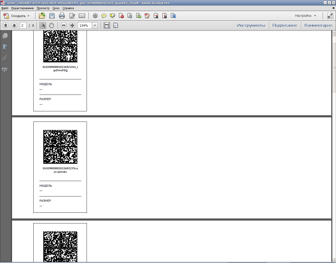This screenshot has width=336, height=263.
Task: Click the Edit document text icon
Action: [x=147, y=16]
